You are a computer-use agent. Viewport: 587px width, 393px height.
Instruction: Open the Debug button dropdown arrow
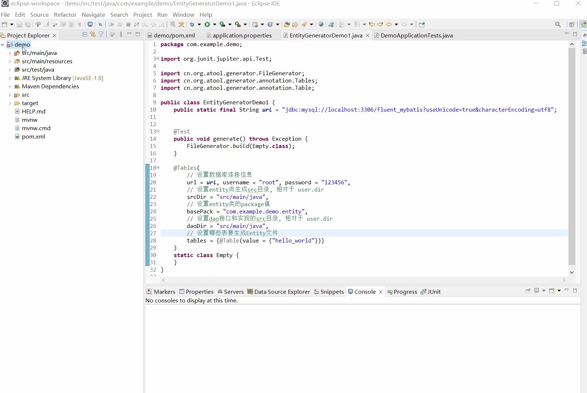pyautogui.click(x=199, y=24)
